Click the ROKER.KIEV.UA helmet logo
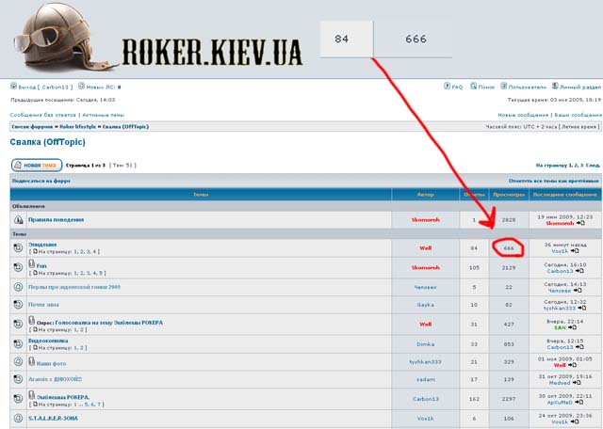Viewport: 603px width, 429px height. click(x=65, y=38)
